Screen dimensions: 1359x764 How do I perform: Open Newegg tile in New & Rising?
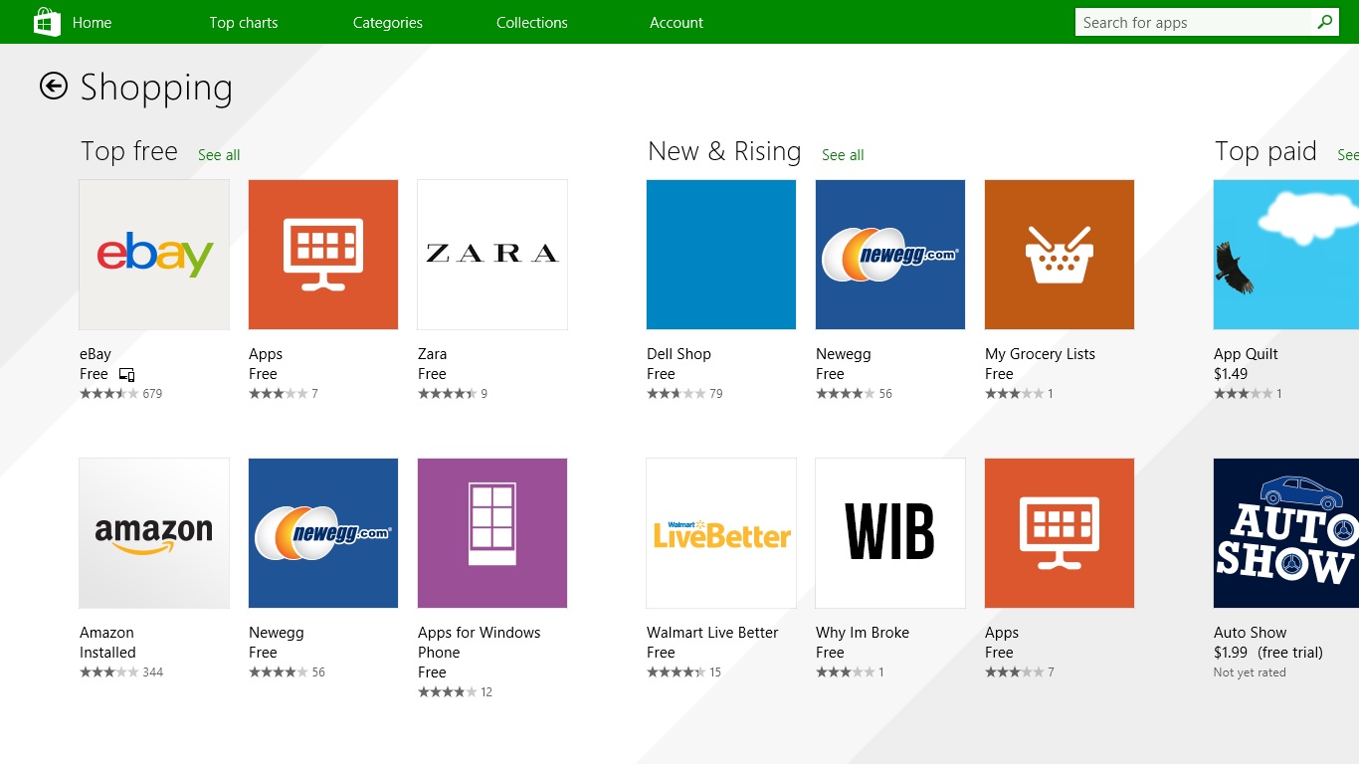[890, 255]
